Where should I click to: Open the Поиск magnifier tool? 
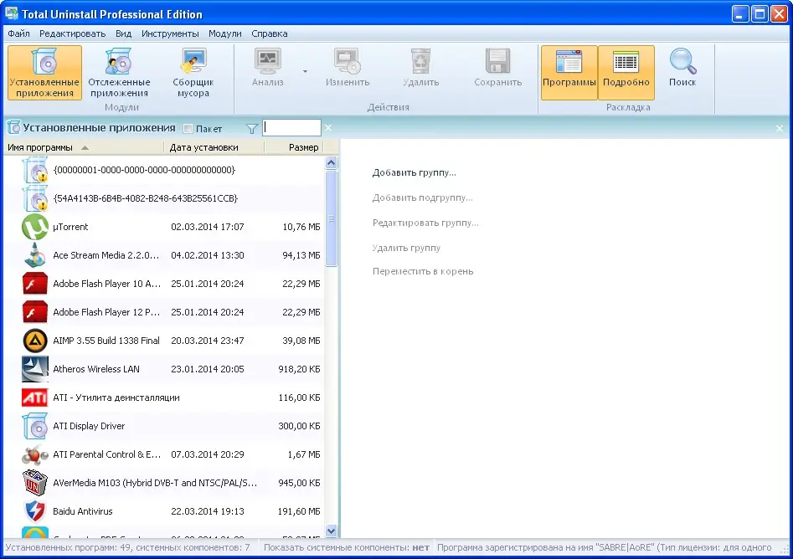click(x=682, y=68)
